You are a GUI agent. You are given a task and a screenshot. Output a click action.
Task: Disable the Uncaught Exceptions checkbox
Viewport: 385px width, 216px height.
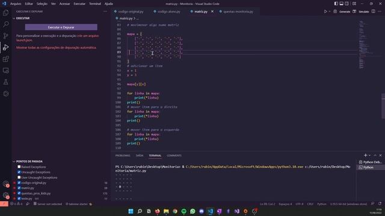(19, 172)
